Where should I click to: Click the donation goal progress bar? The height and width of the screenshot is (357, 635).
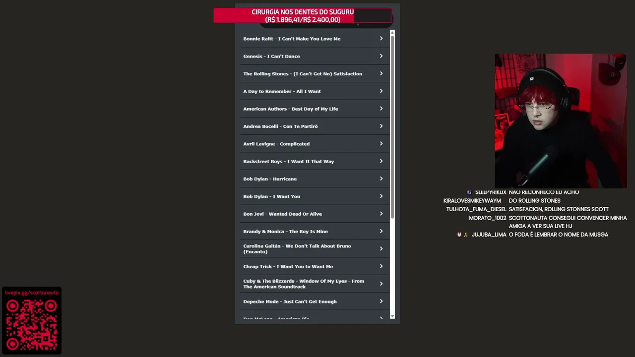click(303, 15)
